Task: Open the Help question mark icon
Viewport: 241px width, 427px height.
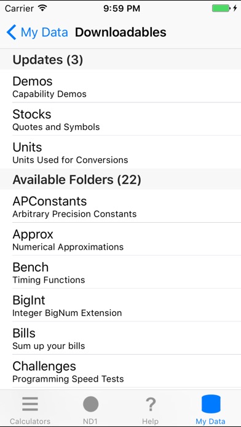Action: 151,404
